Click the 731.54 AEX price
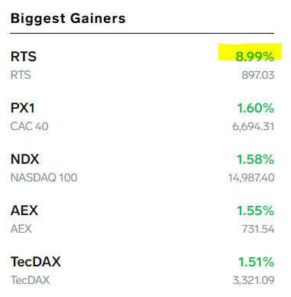The height and width of the screenshot is (297, 291). pyautogui.click(x=258, y=229)
